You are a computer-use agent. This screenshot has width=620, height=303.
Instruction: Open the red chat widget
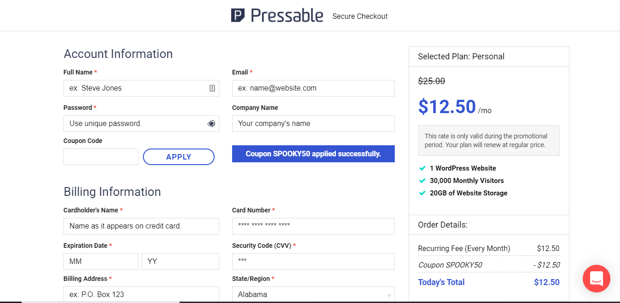coord(596,279)
